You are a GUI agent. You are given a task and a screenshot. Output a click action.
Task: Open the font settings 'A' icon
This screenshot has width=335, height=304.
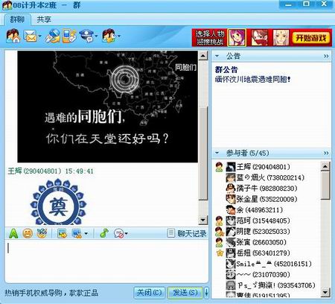point(13,233)
